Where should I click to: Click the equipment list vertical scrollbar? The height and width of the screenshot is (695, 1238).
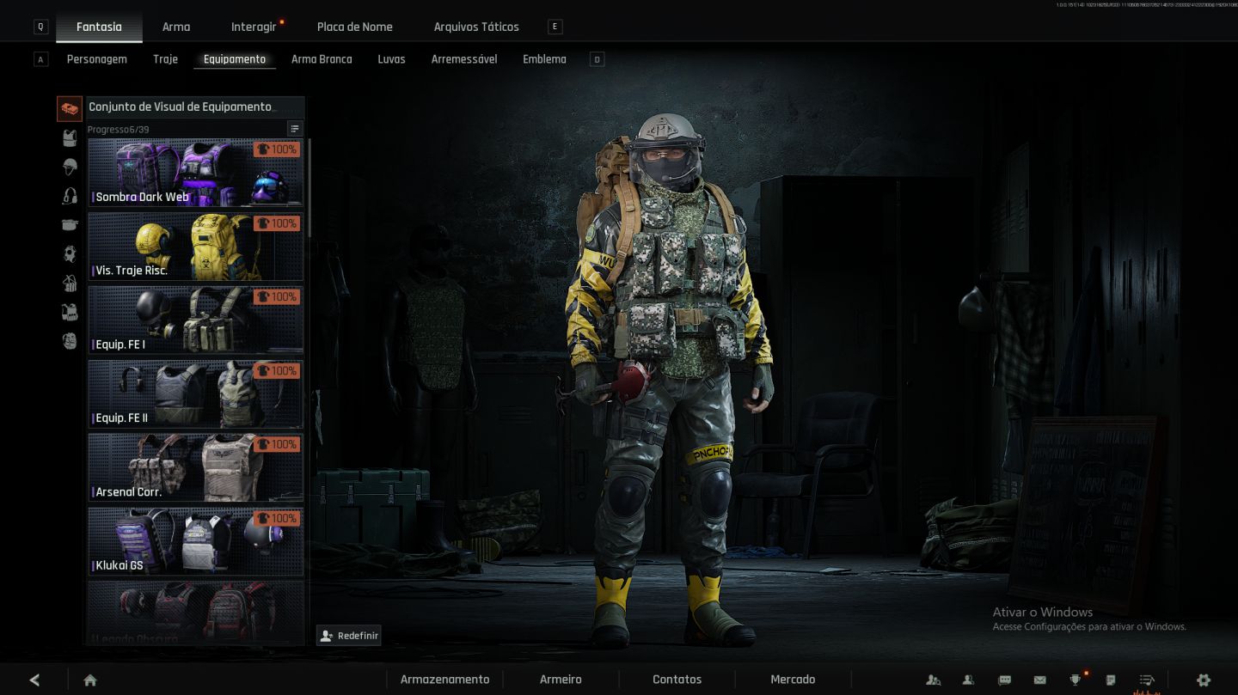coord(309,189)
